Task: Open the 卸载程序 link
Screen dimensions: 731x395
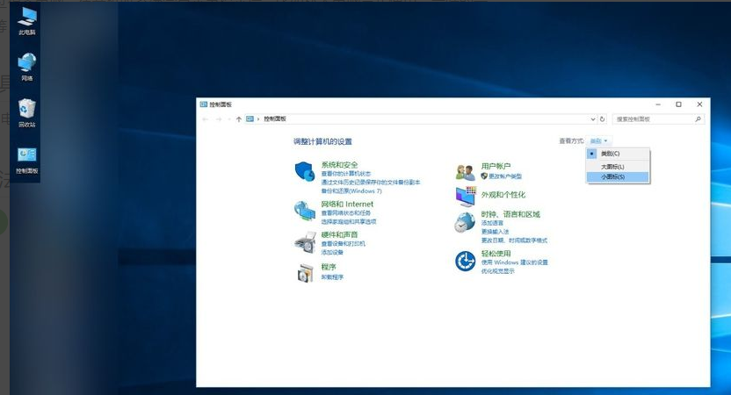Action: pos(332,276)
